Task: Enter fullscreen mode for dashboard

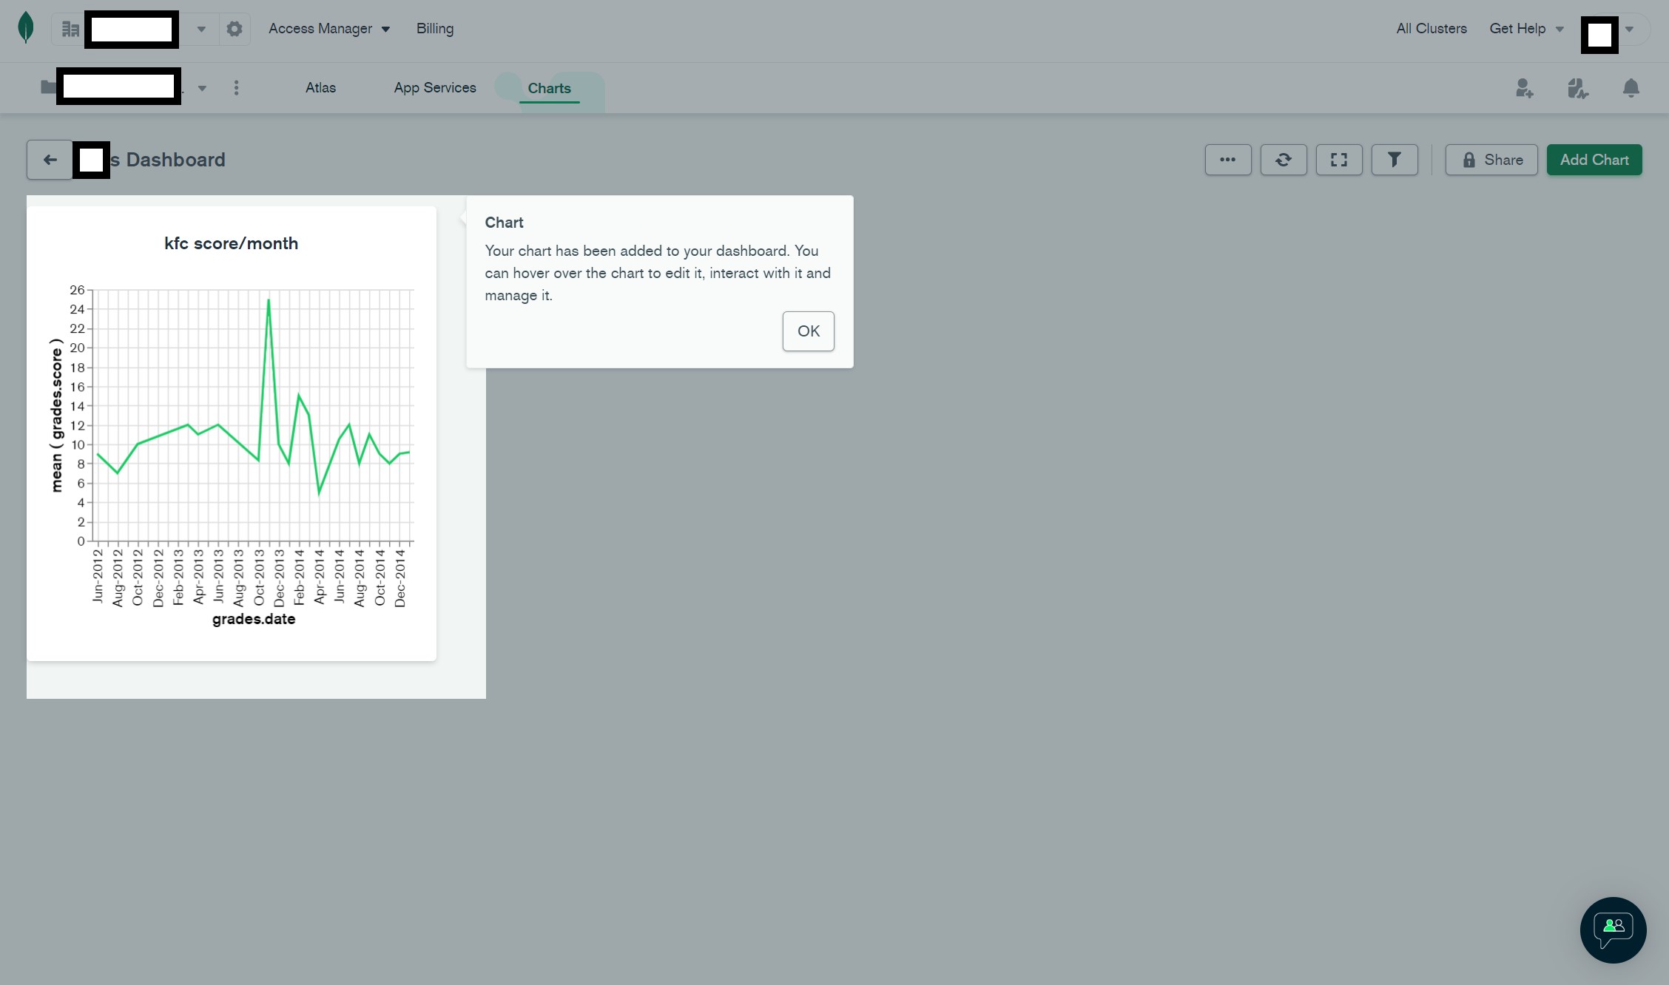Action: tap(1338, 160)
